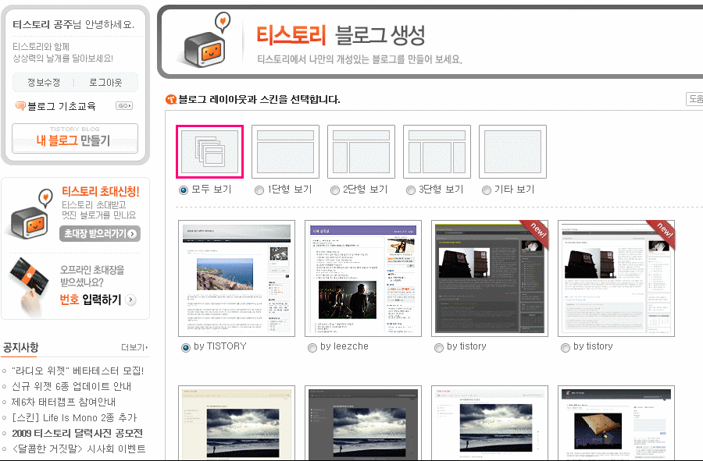Open the dark gray beach photo skin thumbnail

(363, 423)
